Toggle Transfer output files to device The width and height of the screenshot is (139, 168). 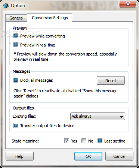(x=16, y=126)
